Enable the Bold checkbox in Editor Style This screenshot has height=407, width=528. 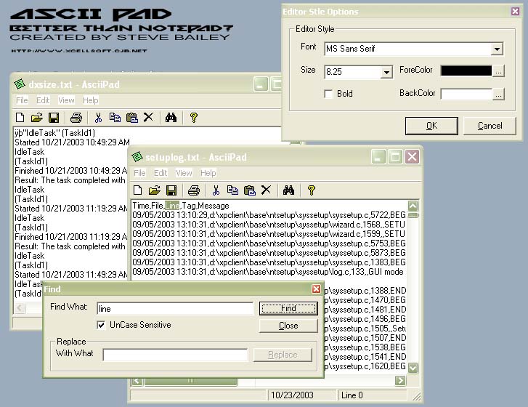point(329,94)
